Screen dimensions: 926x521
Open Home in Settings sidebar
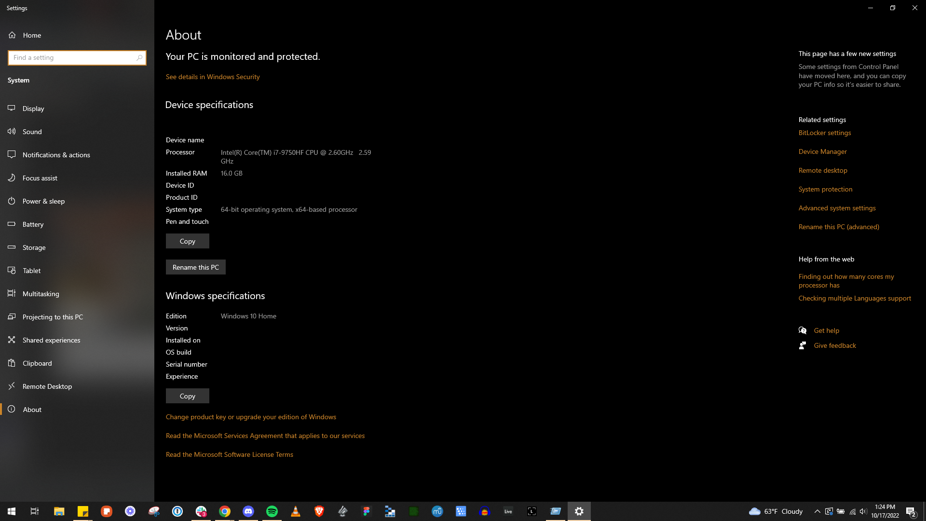coord(77,35)
